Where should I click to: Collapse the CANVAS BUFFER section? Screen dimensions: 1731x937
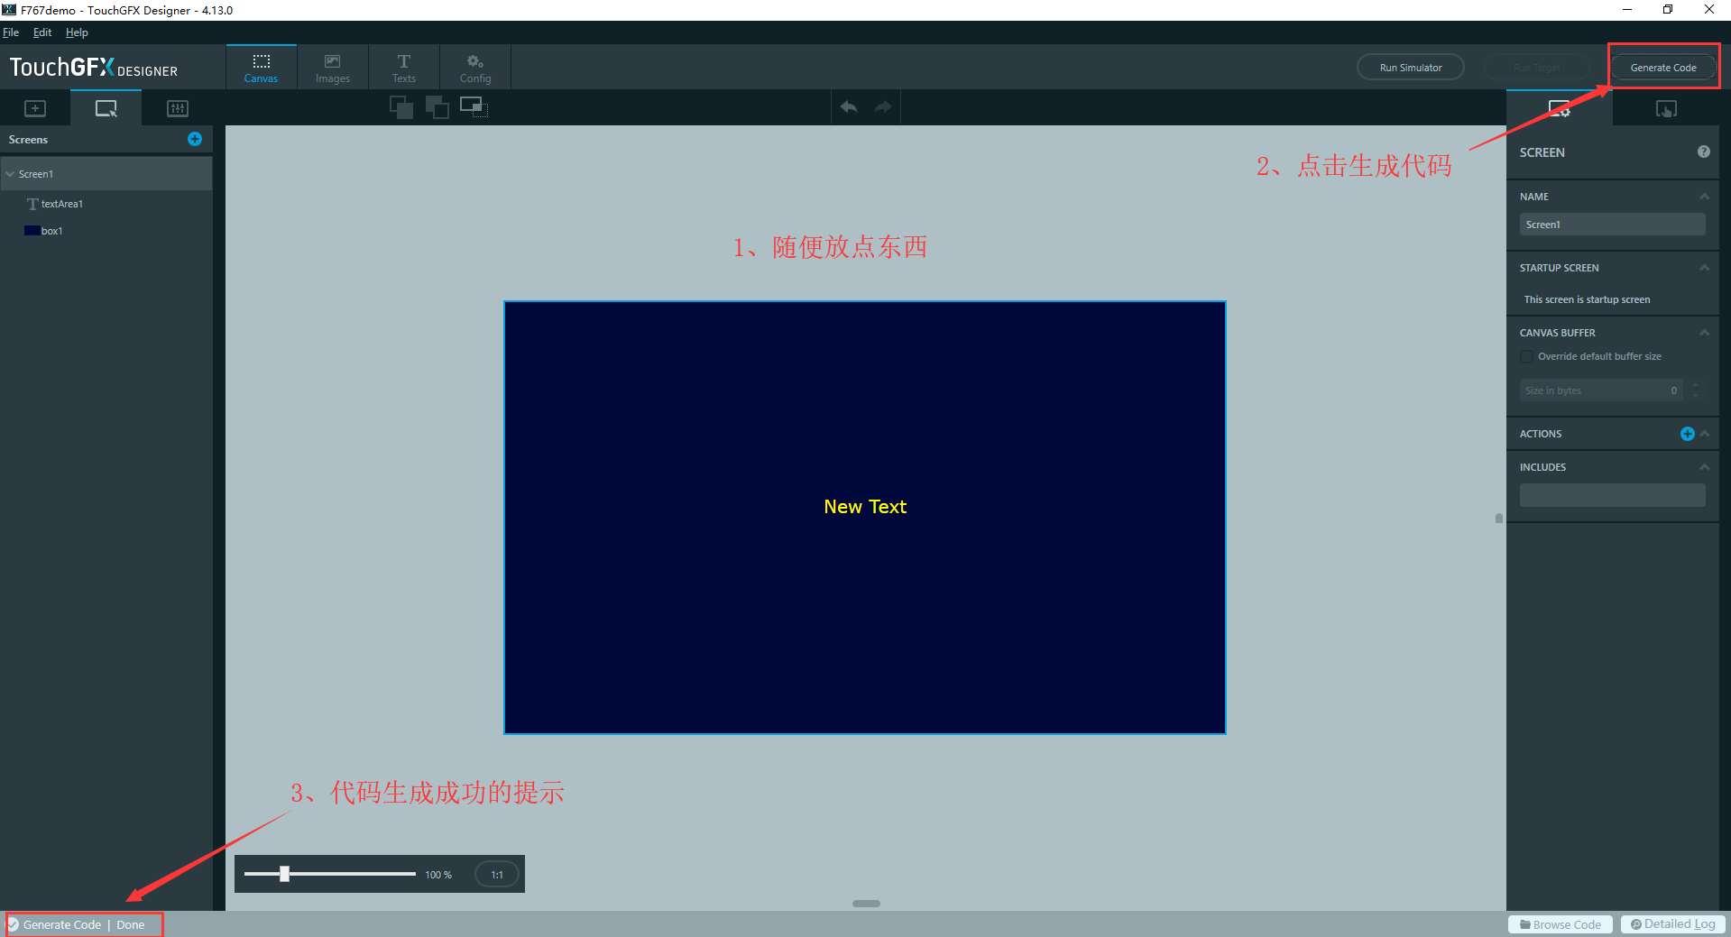click(x=1704, y=333)
